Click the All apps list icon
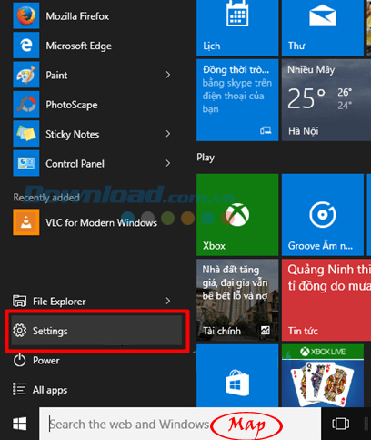The image size is (371, 440). tap(19, 389)
